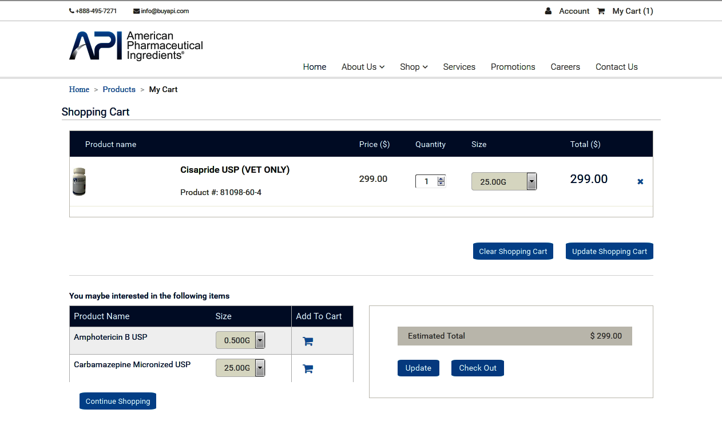Click the Home breadcrumb link

79,89
